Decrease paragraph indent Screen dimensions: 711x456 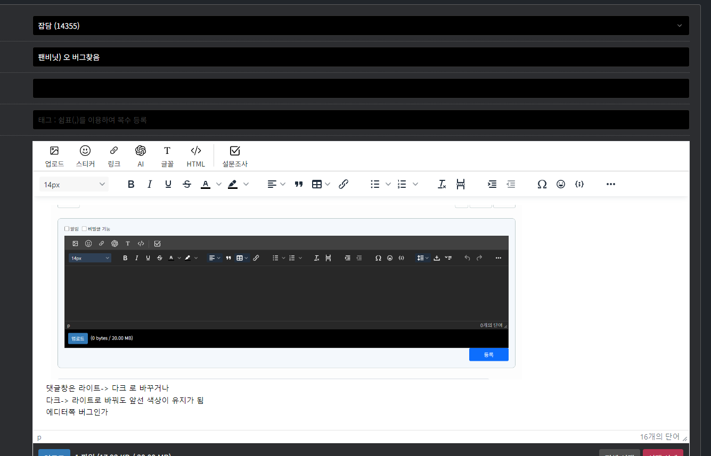(511, 184)
